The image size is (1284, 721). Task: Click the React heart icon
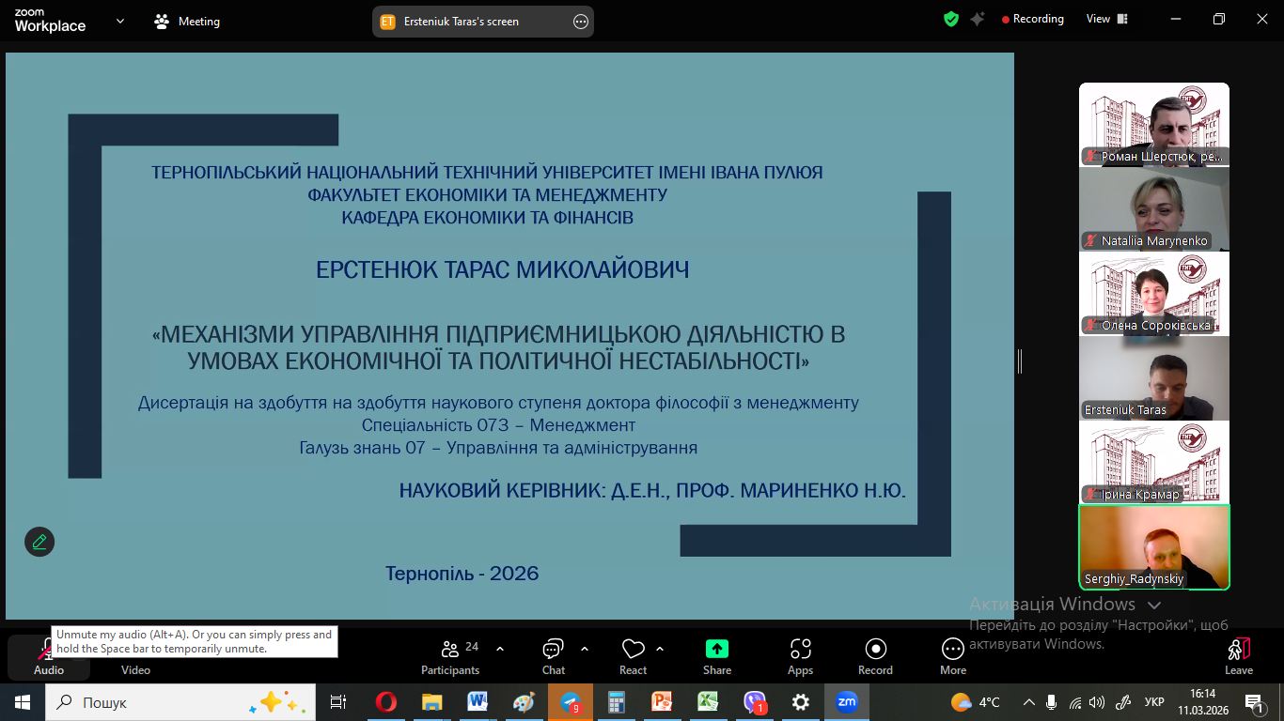(x=633, y=655)
